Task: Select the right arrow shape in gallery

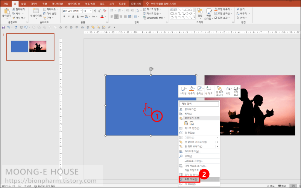Action: coord(187,14)
